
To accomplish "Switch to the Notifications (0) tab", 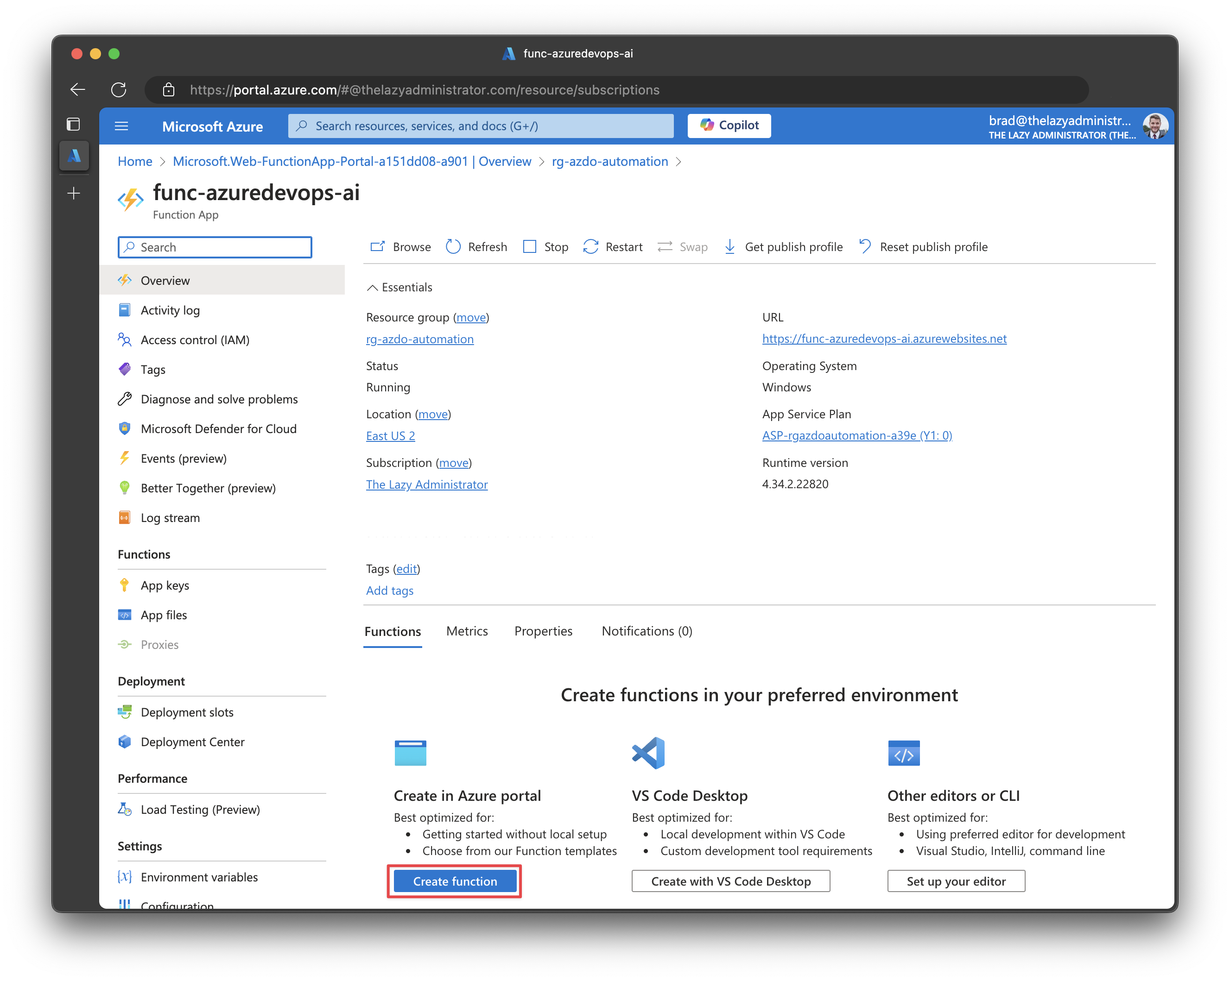I will (x=647, y=632).
